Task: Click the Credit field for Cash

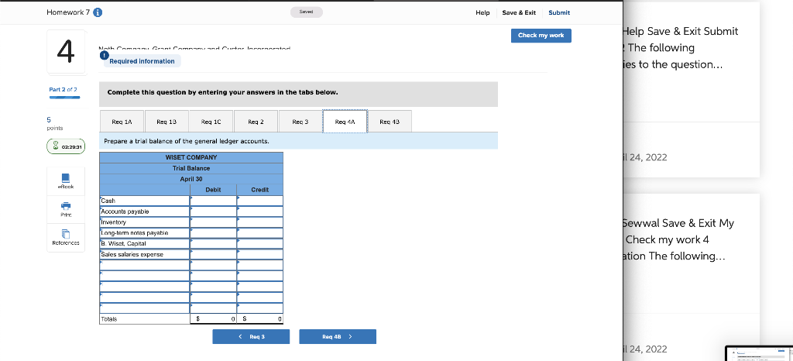Action: [260, 201]
